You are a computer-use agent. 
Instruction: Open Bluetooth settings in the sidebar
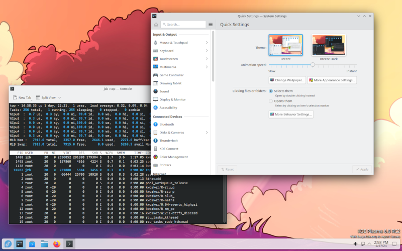pyautogui.click(x=166, y=124)
